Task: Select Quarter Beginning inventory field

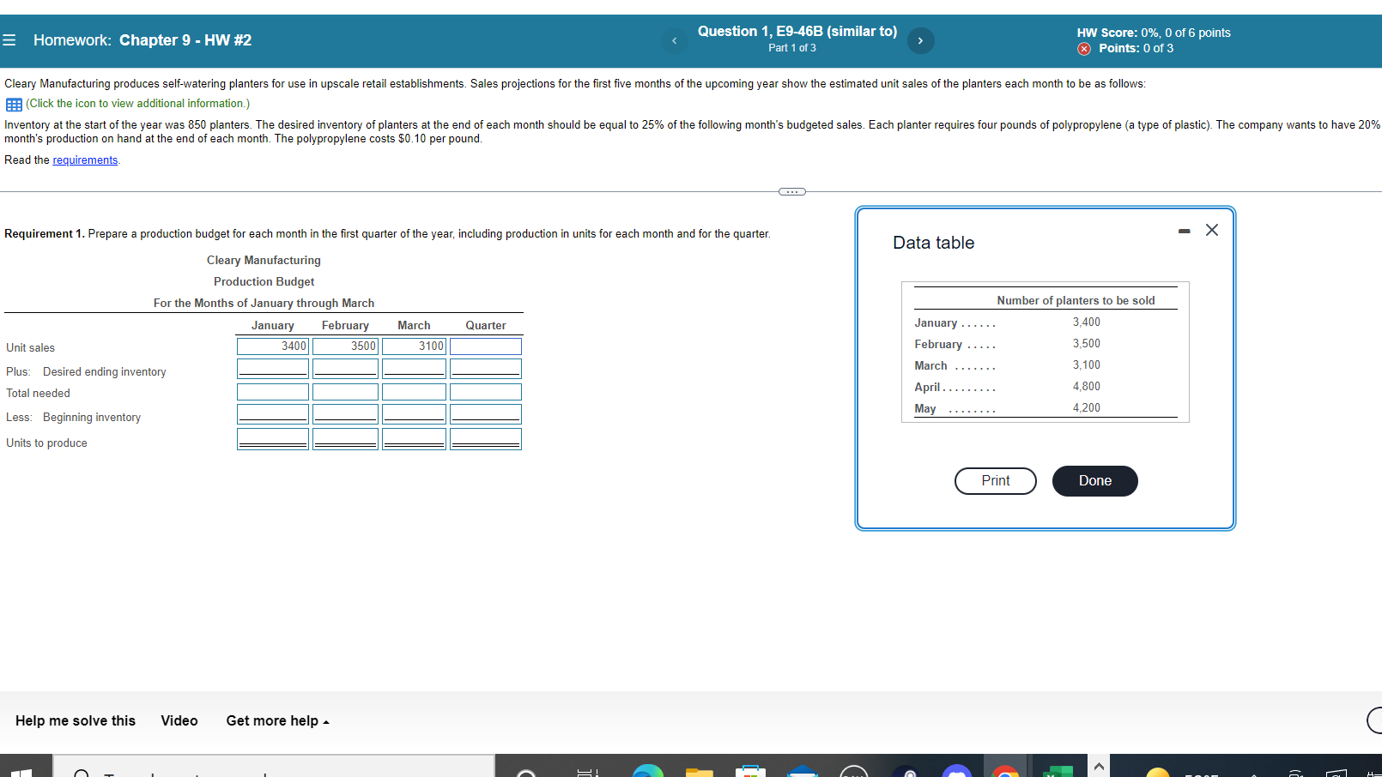Action: tap(486, 414)
